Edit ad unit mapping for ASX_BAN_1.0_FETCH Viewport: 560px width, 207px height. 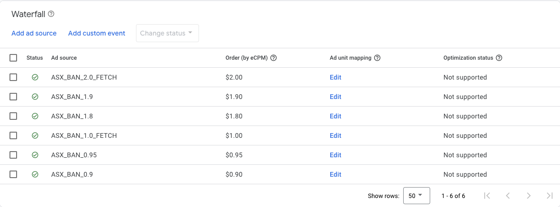[x=335, y=135]
